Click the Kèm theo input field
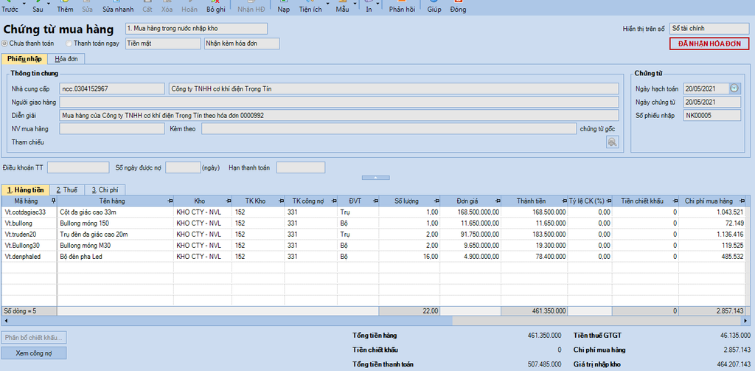Image resolution: width=755 pixels, height=371 pixels. 389,128
